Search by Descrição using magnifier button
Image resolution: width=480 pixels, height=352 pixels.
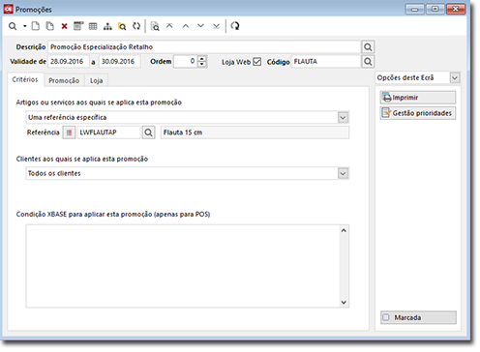[x=368, y=47]
